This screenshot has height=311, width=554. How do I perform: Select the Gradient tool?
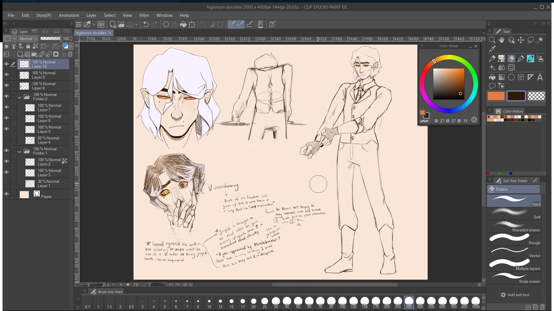point(502,77)
